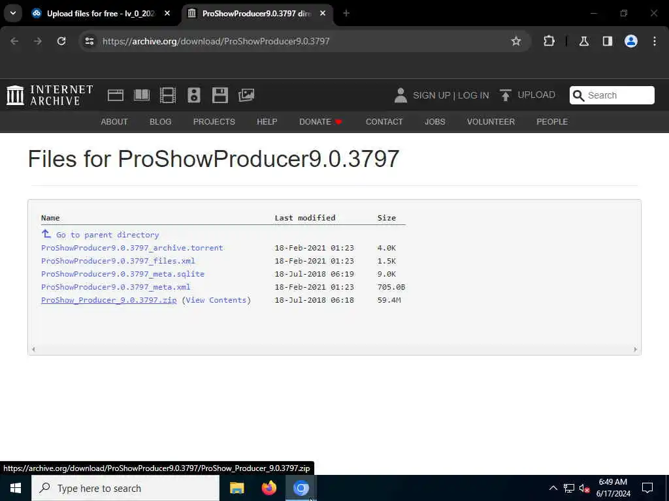Image resolution: width=669 pixels, height=501 pixels.
Task: Open the Chrome profile avatar
Action: pyautogui.click(x=630, y=41)
